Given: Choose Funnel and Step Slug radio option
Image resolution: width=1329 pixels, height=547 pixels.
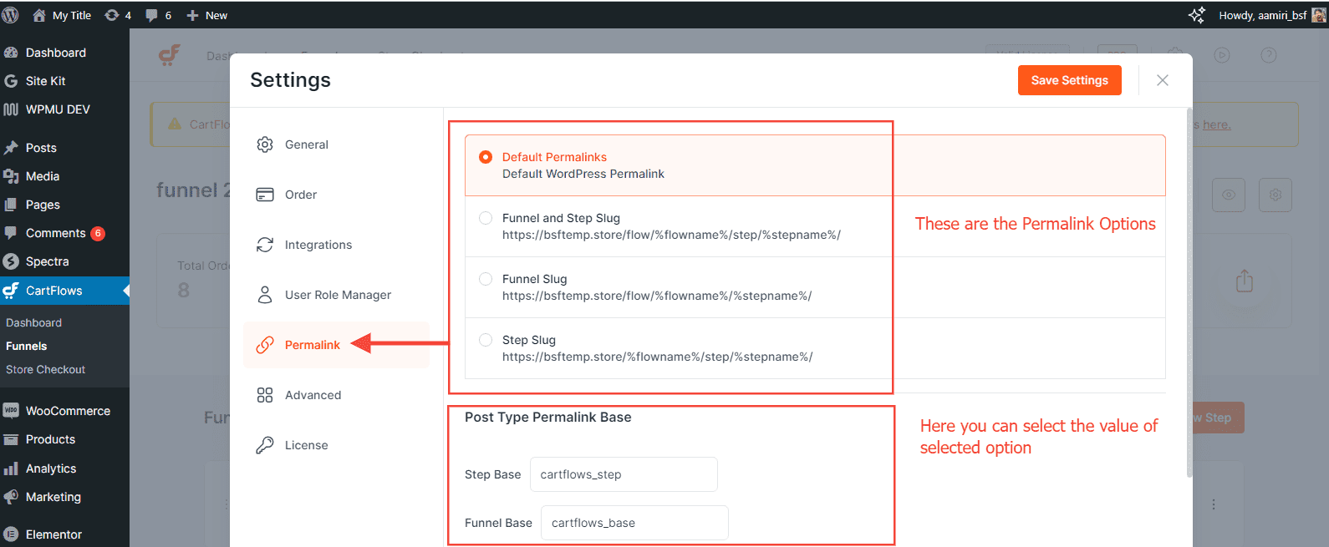Looking at the screenshot, I should click(486, 218).
